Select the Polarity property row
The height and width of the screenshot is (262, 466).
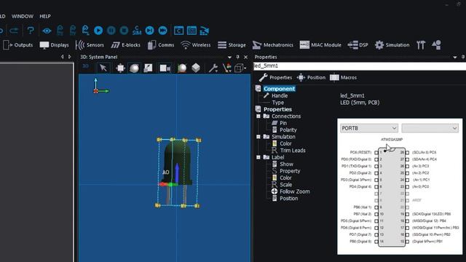pos(288,130)
